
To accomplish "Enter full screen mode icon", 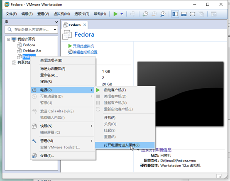I will [x=193, y=14].
